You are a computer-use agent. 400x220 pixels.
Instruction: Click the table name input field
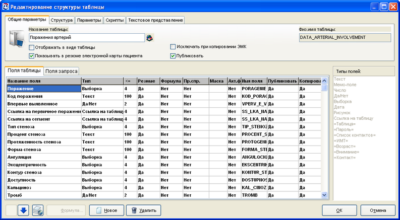pyautogui.click(x=87, y=37)
